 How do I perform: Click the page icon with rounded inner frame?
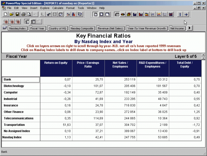click(x=101, y=14)
